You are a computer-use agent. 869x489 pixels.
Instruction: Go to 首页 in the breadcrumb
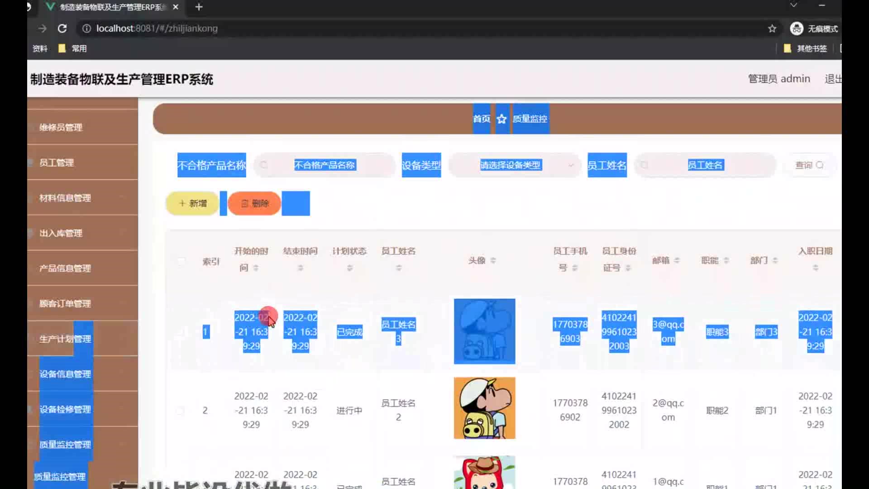482,119
